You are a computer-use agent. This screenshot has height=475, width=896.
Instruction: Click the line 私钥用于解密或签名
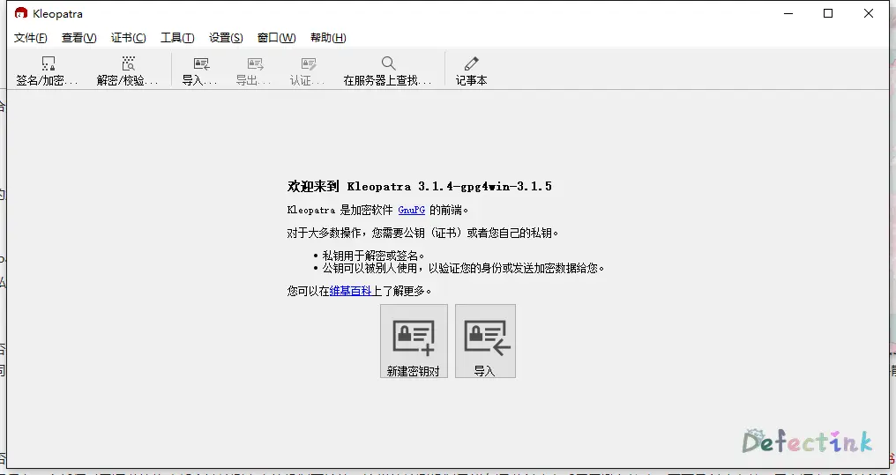pyautogui.click(x=374, y=256)
